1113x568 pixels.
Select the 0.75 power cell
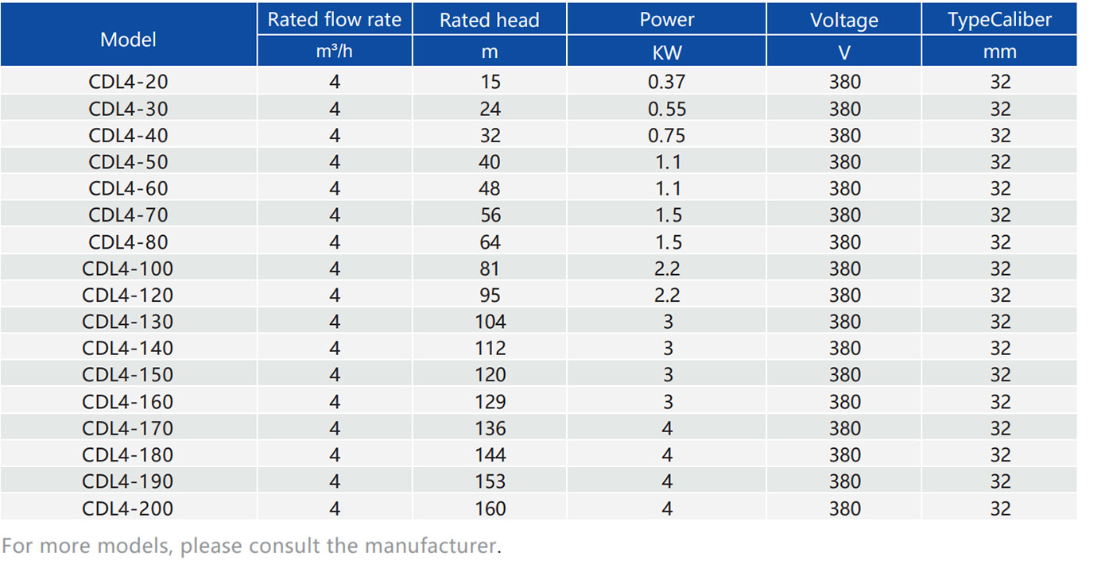coord(666,135)
